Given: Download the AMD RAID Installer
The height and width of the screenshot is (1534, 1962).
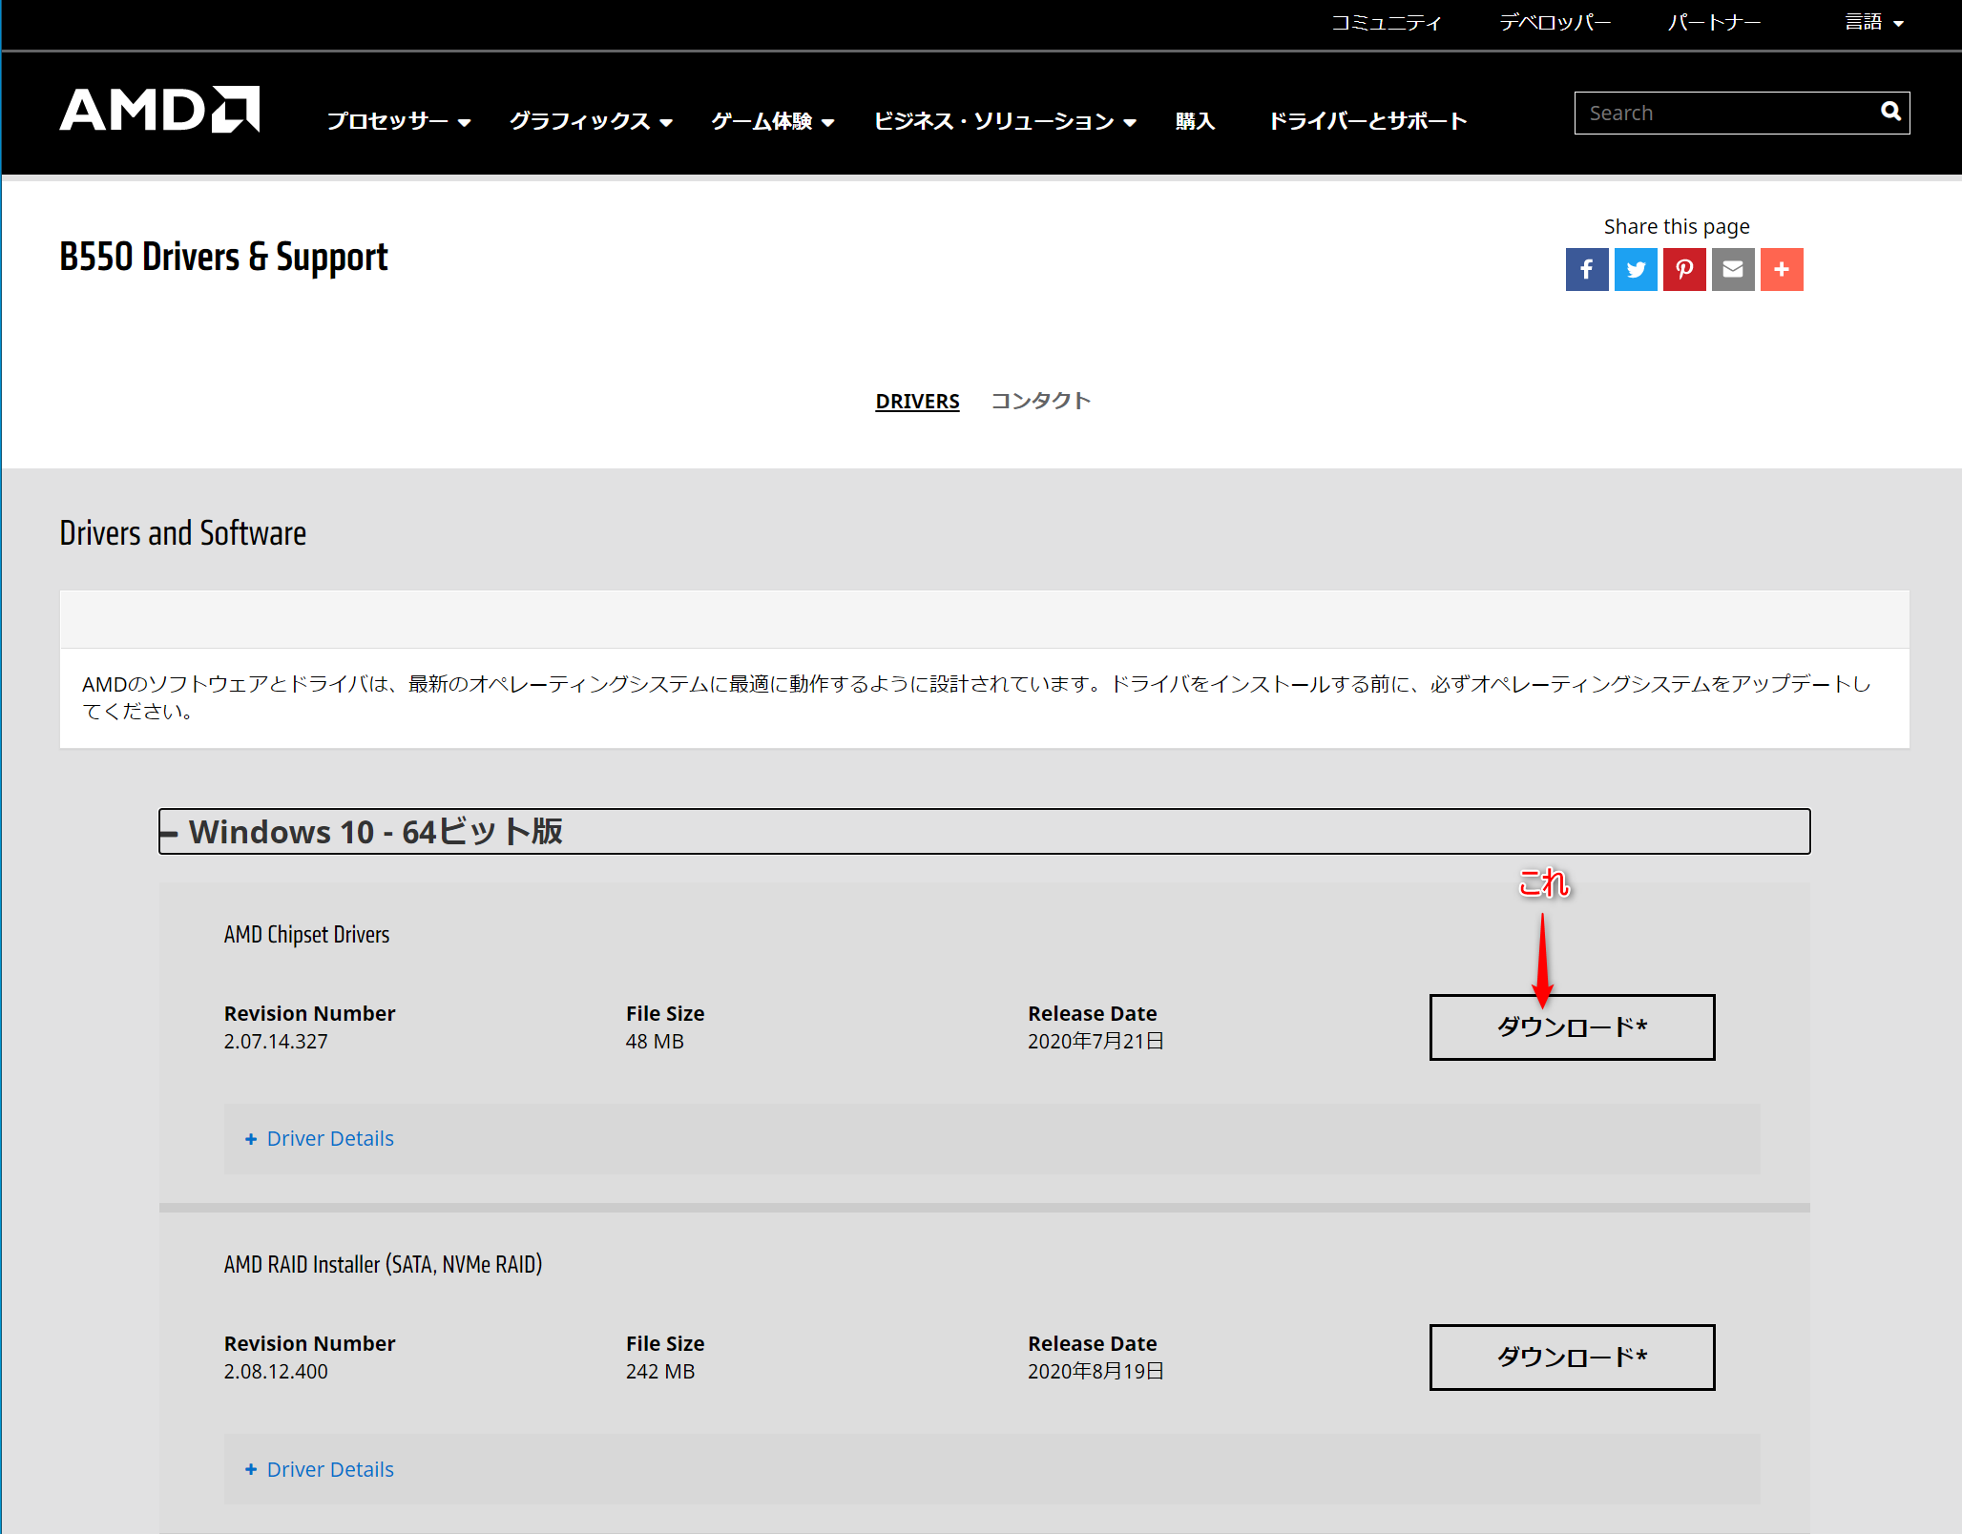Looking at the screenshot, I should (x=1572, y=1358).
